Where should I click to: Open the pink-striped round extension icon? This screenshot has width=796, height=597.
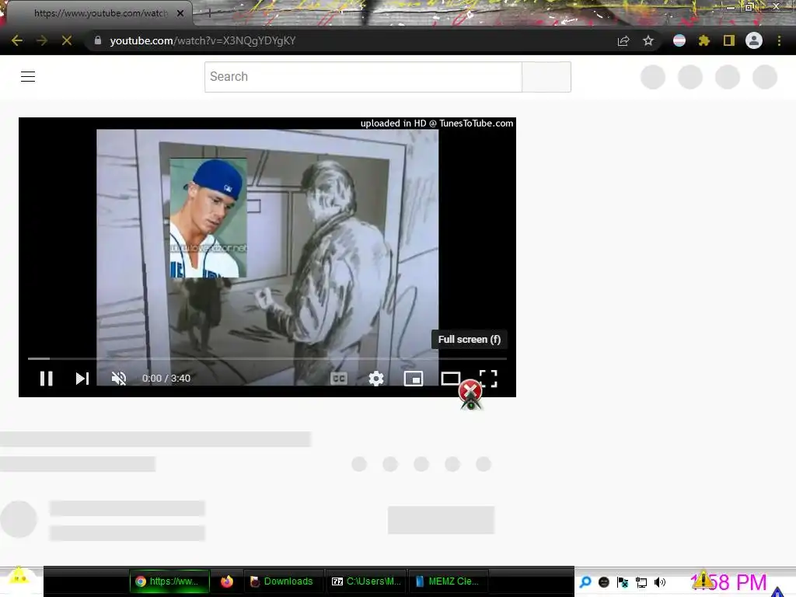[679, 40]
